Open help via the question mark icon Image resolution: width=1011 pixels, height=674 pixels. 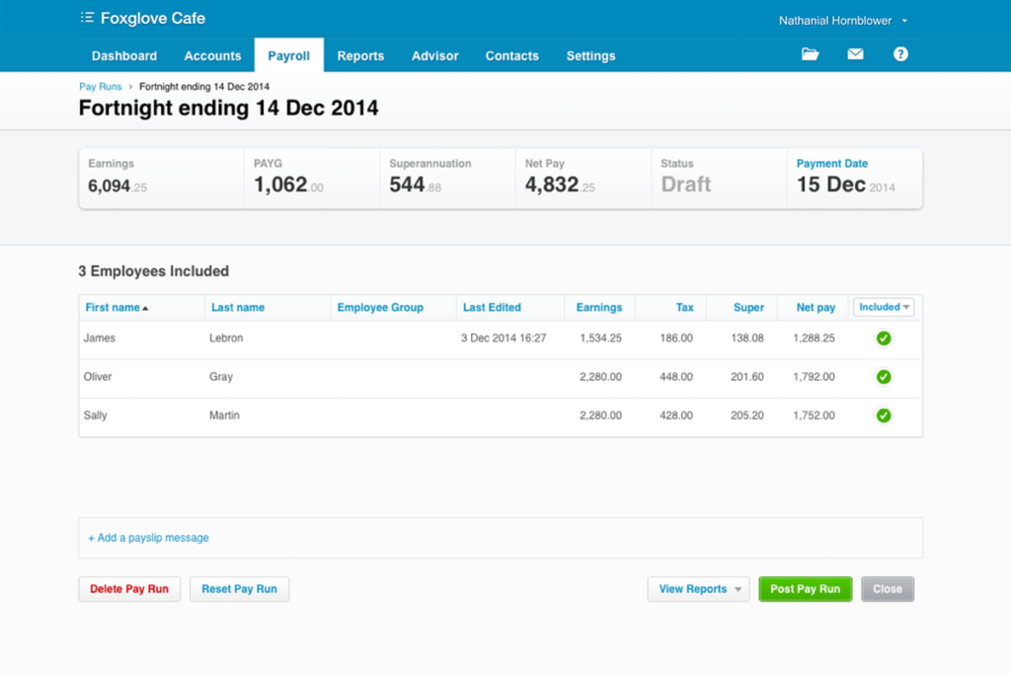[x=900, y=54]
